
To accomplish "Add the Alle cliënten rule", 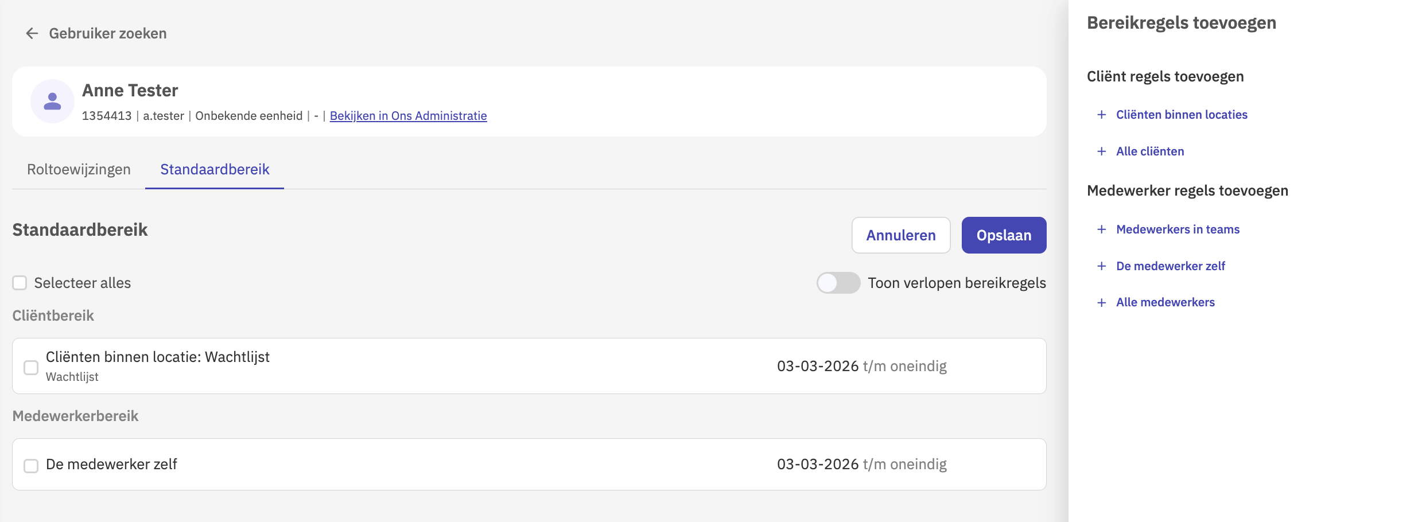I will point(1149,151).
